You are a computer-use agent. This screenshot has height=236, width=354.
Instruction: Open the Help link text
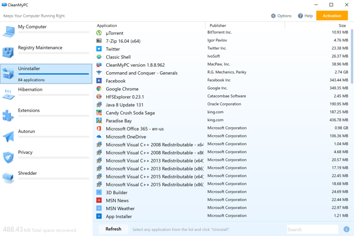coord(308,16)
